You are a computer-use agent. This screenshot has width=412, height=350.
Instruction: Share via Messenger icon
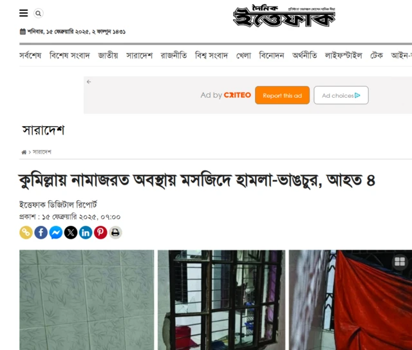(x=56, y=232)
